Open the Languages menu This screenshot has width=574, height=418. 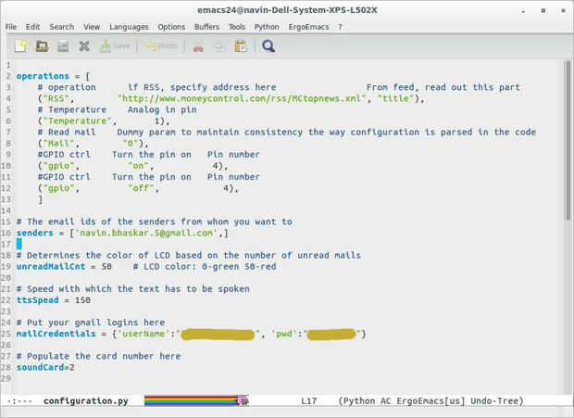tap(128, 27)
